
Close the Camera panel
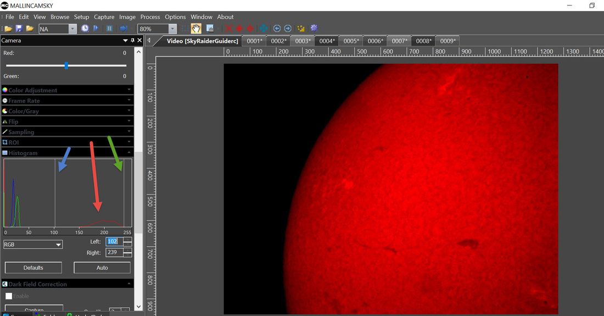pos(139,41)
